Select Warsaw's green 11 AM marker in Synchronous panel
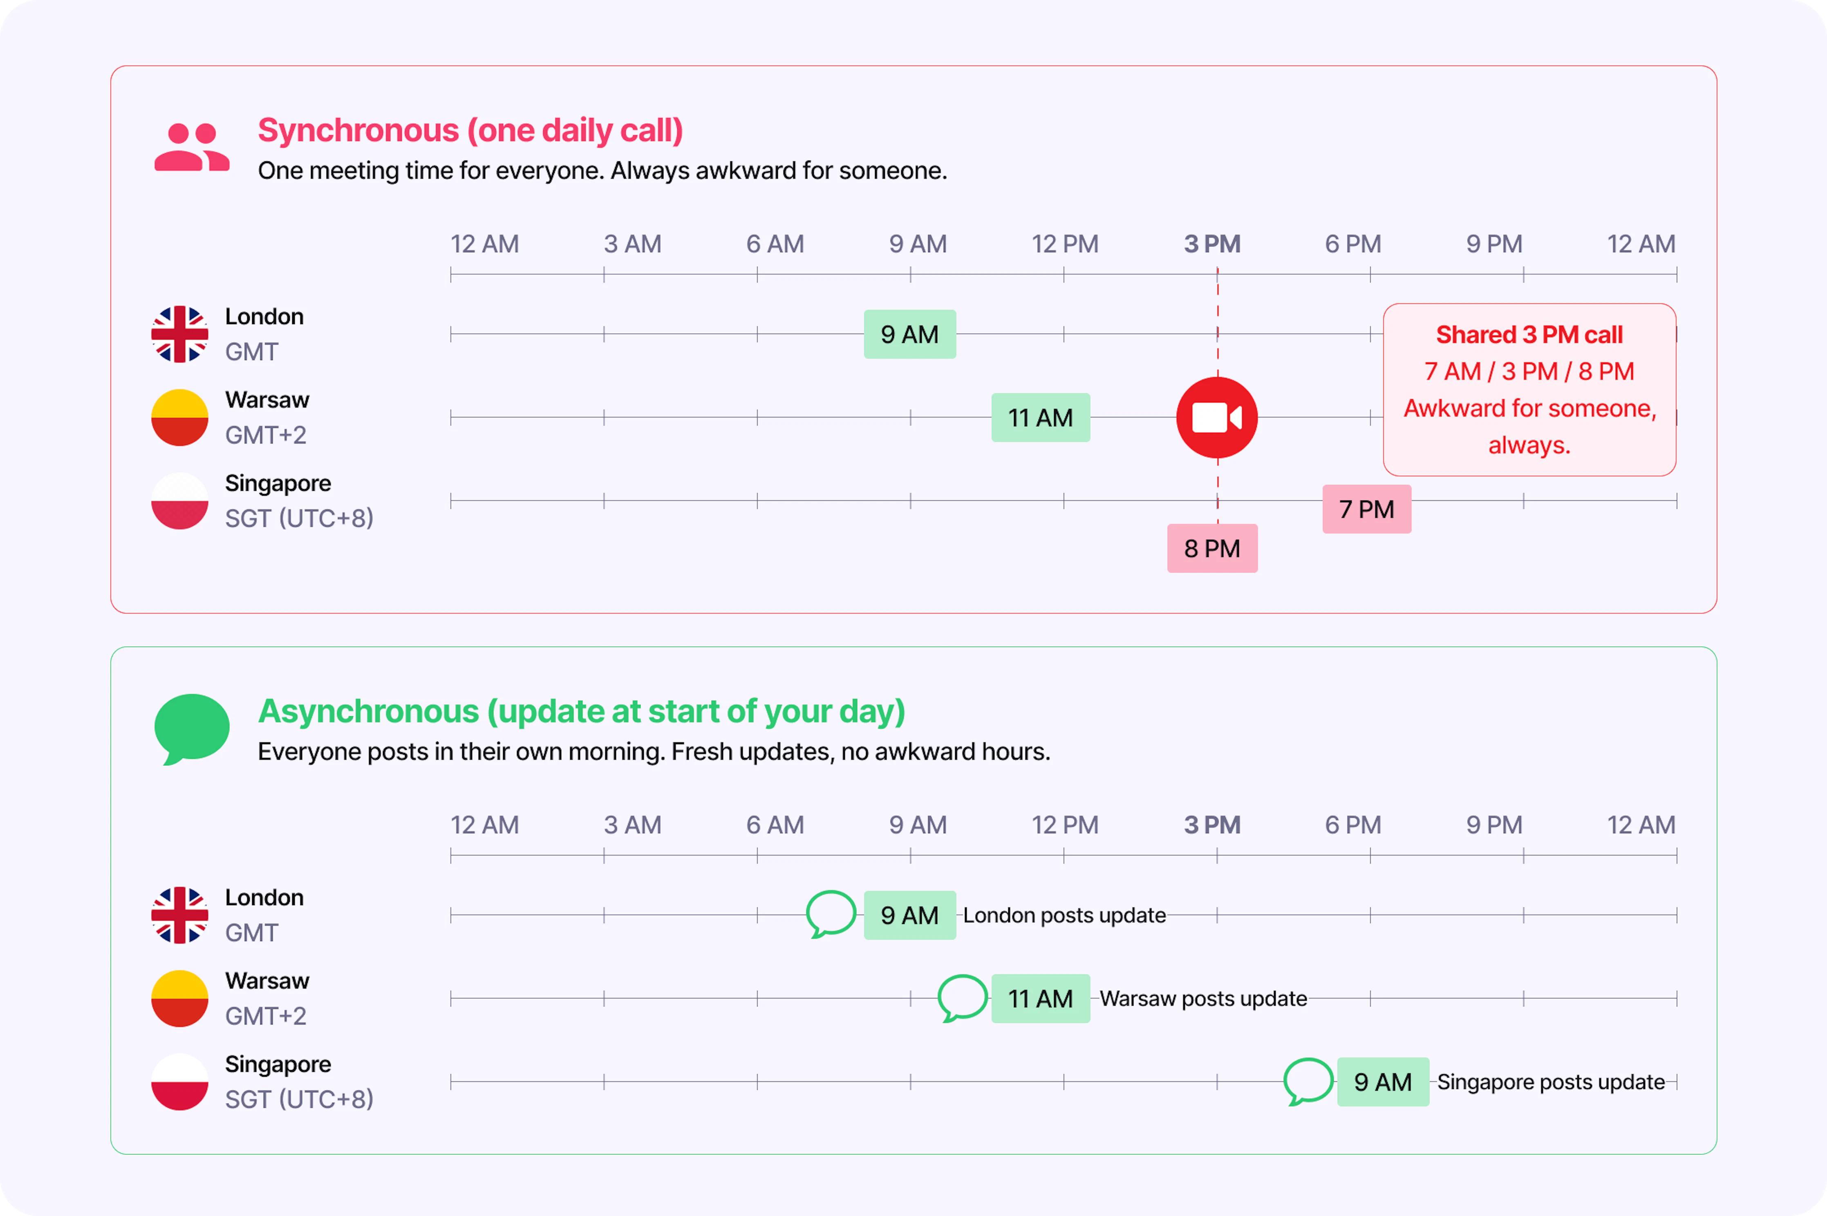The width and height of the screenshot is (1827, 1216). click(x=1040, y=417)
